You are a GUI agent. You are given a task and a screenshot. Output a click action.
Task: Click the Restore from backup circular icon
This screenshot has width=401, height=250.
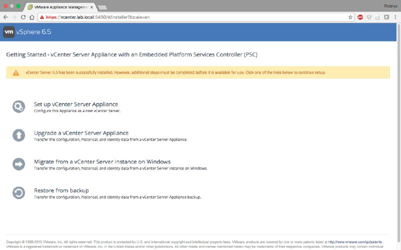[x=19, y=193]
